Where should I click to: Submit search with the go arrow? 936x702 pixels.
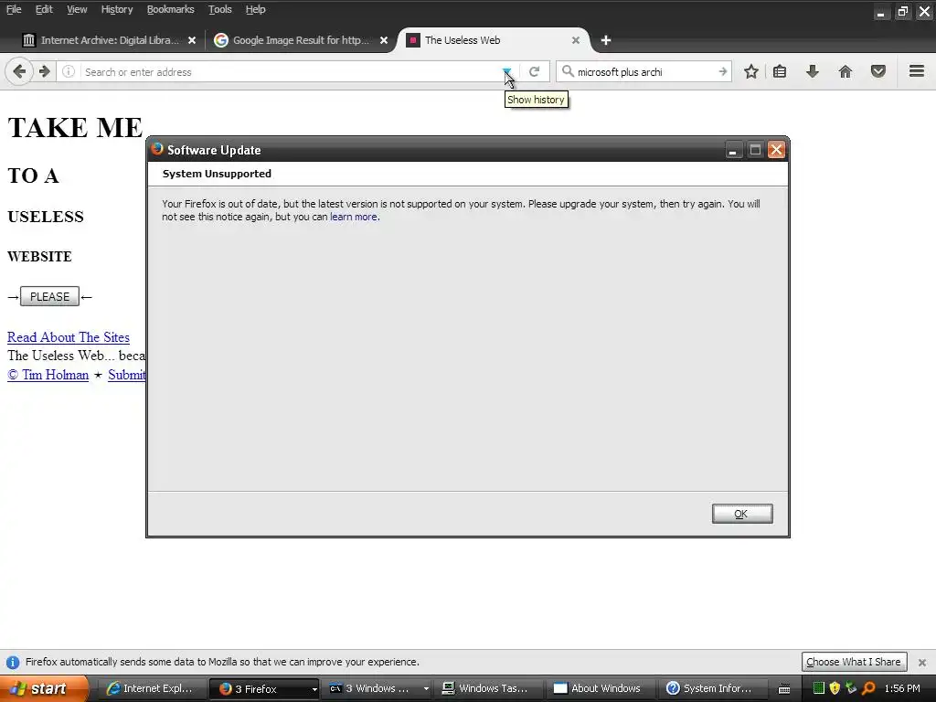[722, 71]
